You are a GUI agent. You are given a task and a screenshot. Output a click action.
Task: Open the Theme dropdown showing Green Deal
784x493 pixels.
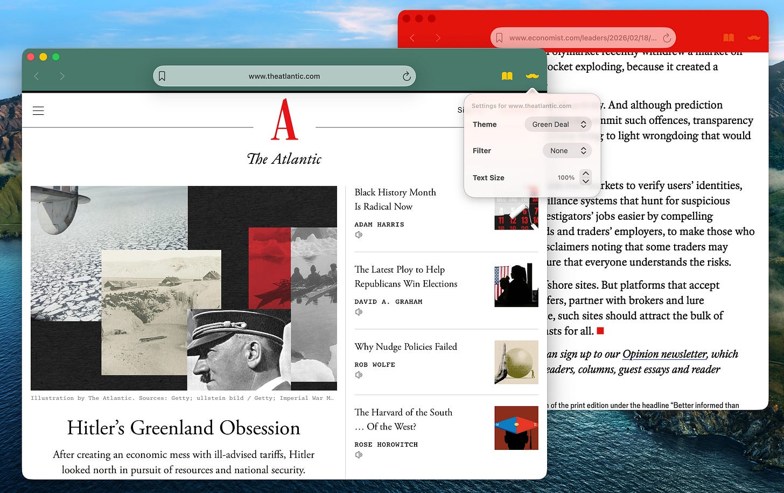[558, 124]
